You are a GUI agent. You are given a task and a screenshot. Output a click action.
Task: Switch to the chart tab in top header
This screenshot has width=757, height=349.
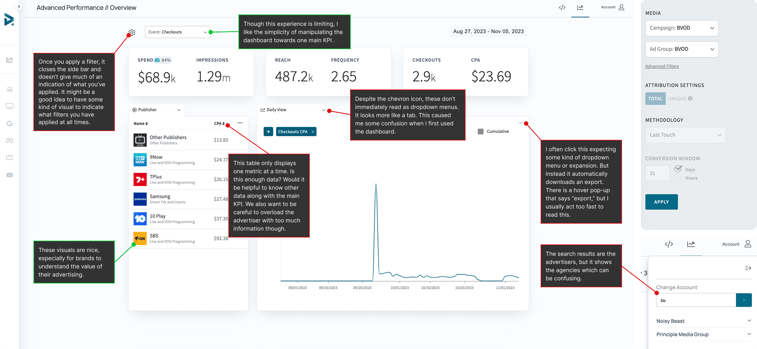(x=580, y=7)
